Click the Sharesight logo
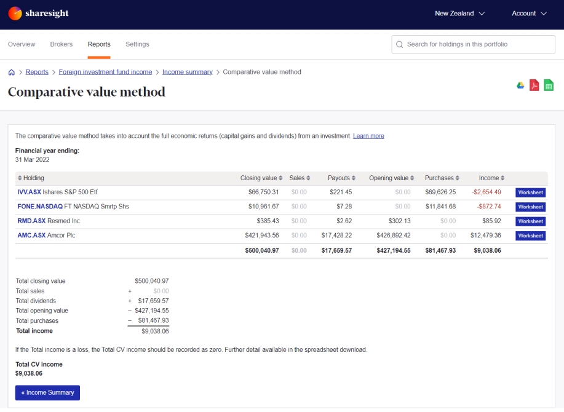 click(38, 14)
